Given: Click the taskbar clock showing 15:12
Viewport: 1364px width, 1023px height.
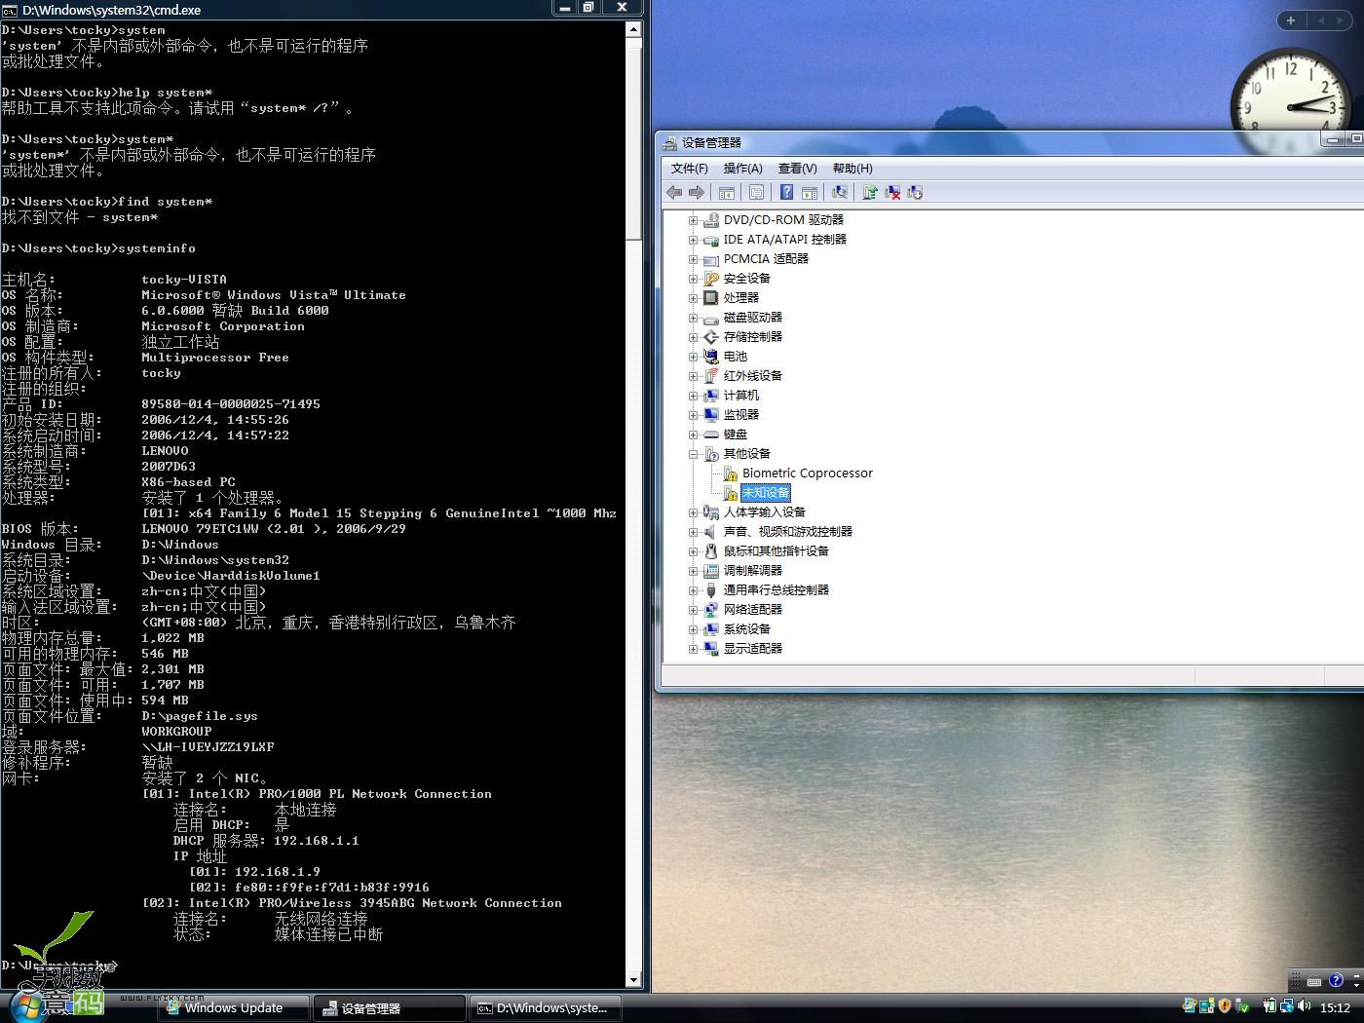Looking at the screenshot, I should click(x=1335, y=1007).
